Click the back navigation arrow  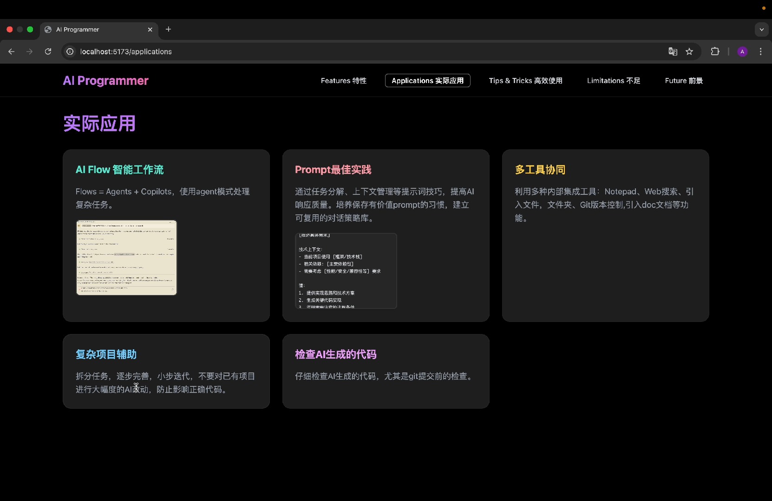[x=12, y=51]
